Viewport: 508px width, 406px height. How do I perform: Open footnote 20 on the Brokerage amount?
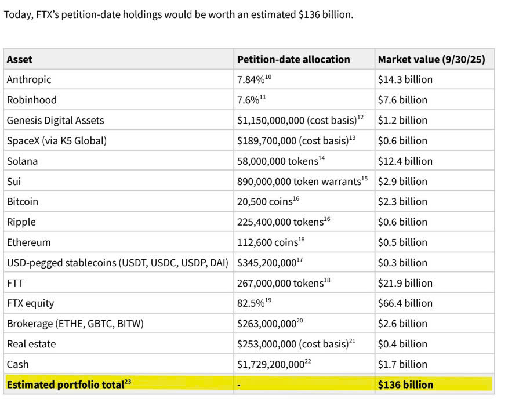(x=301, y=320)
